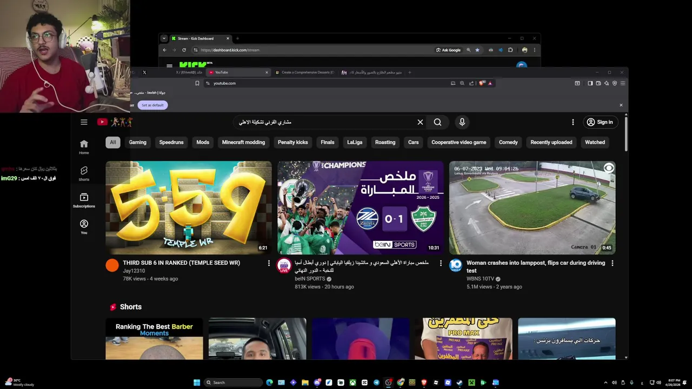Close the YouTube tab in Brave
This screenshot has width=692, height=389.
267,72
